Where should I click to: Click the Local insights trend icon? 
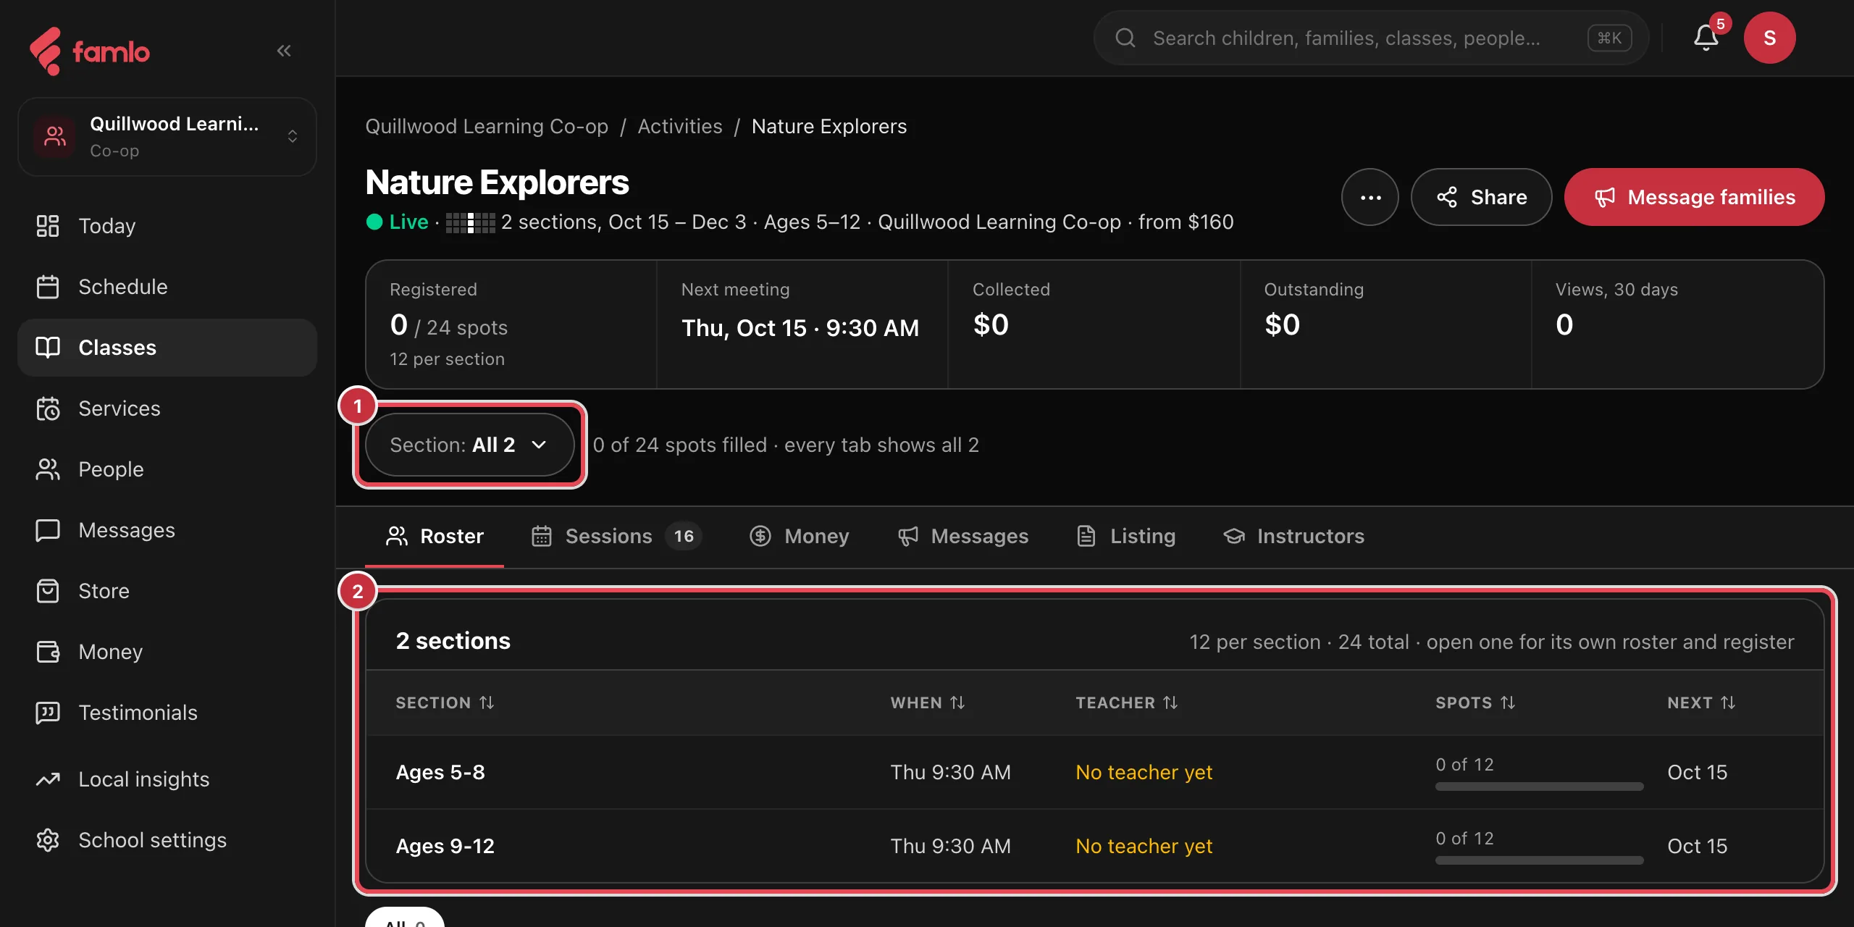click(x=48, y=779)
